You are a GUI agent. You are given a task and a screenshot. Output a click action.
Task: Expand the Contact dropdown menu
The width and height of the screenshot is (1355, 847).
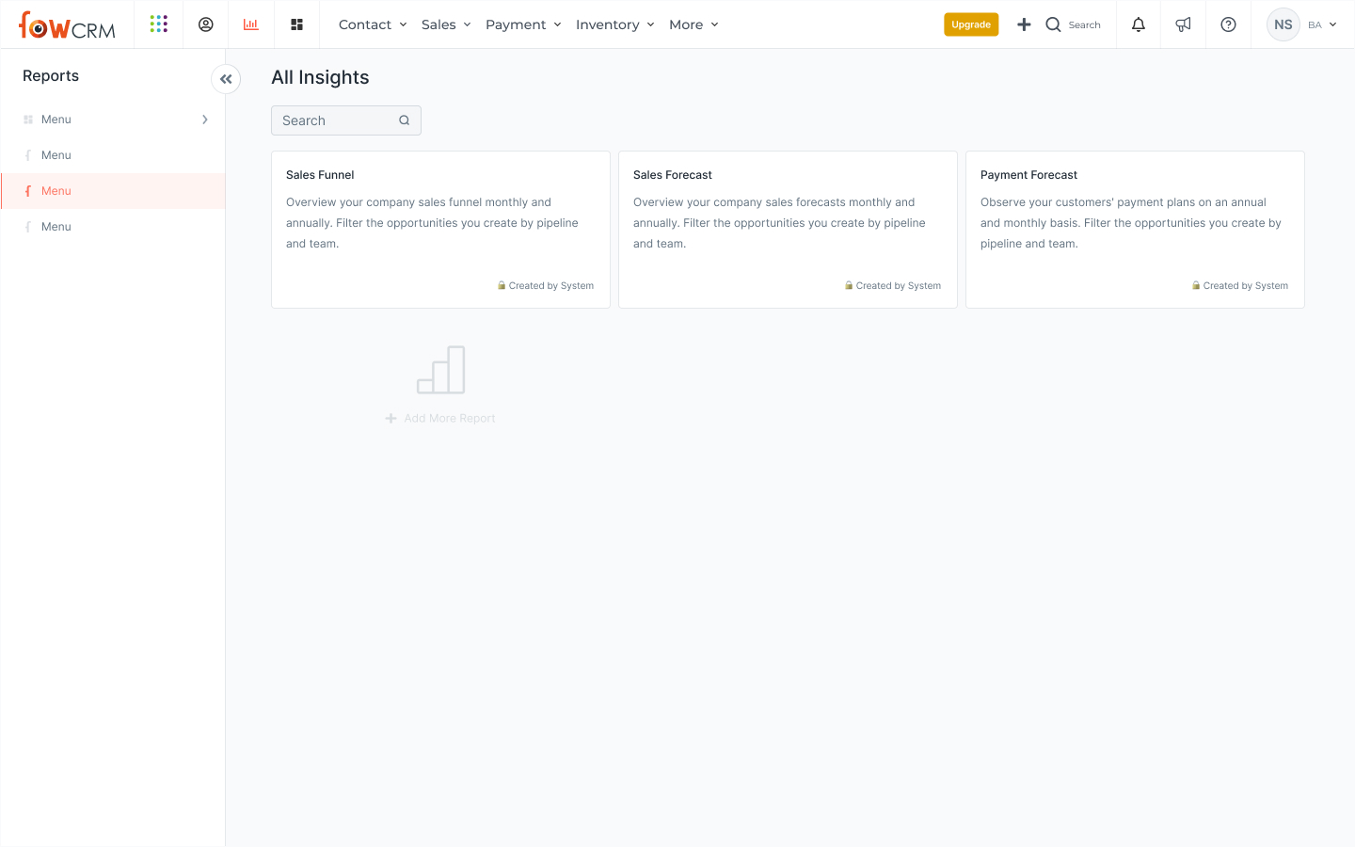pos(373,24)
